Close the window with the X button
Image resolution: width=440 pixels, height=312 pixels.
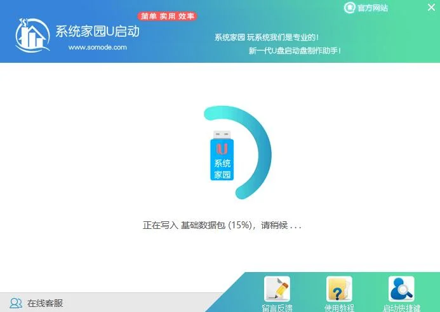point(430,8)
